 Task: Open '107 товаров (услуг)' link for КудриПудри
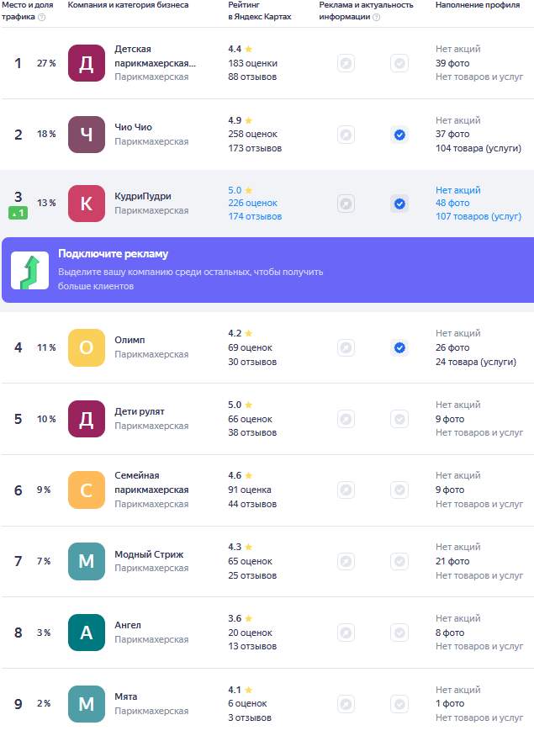(x=478, y=217)
